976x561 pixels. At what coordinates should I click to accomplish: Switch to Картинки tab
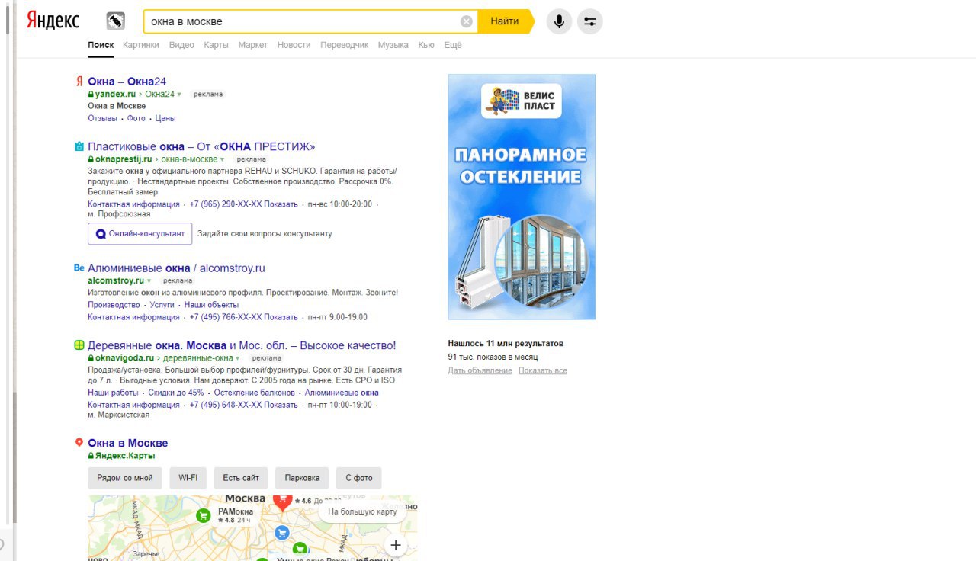point(141,45)
